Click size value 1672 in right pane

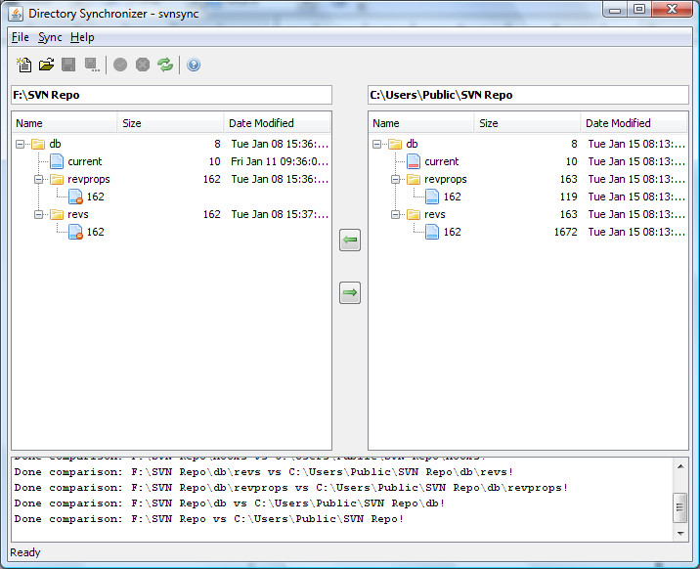pyautogui.click(x=566, y=232)
